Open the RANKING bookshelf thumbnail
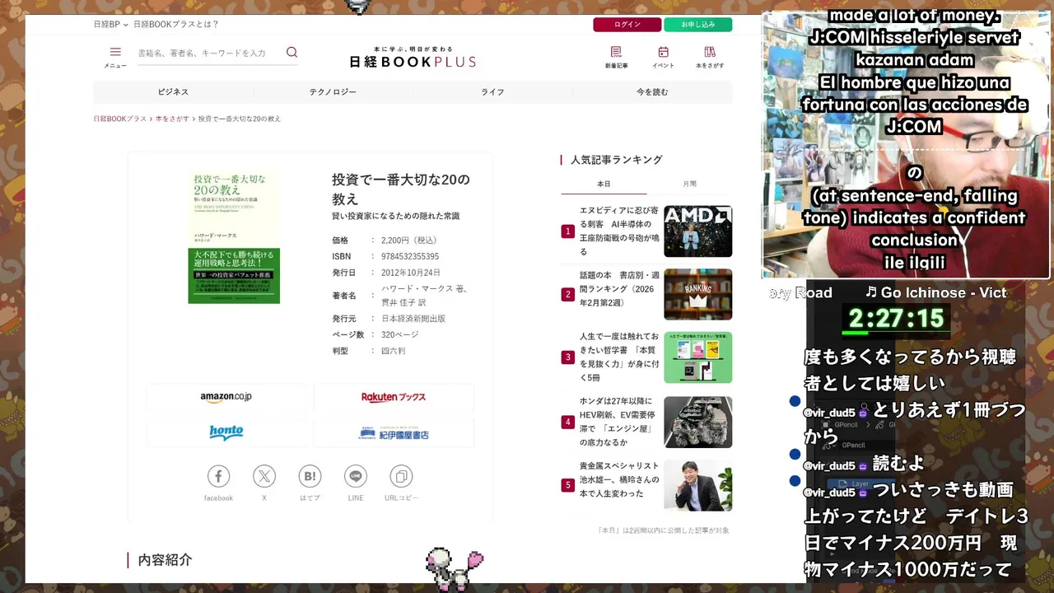Viewport: 1054px width, 593px height. [x=697, y=294]
